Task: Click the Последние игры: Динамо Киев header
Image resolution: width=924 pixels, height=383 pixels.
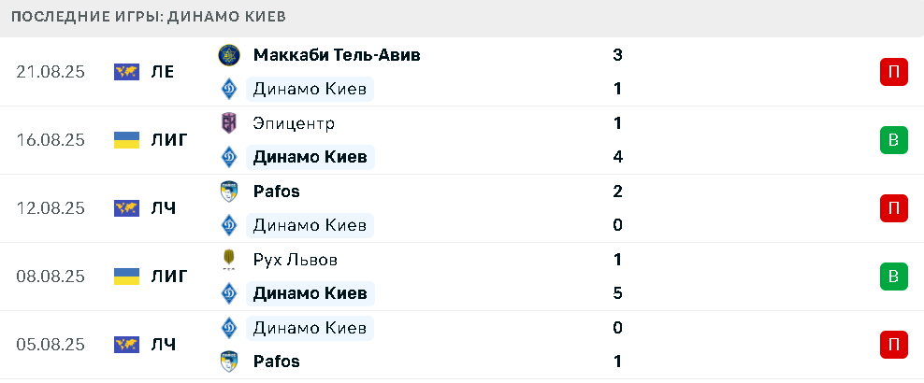Action: pos(149,17)
